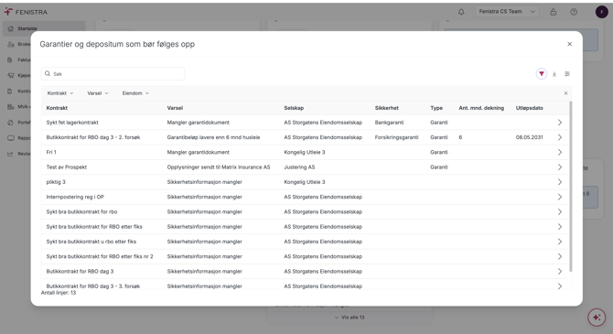The image size is (613, 334).
Task: Click the Fenistra logo
Action: (x=26, y=12)
